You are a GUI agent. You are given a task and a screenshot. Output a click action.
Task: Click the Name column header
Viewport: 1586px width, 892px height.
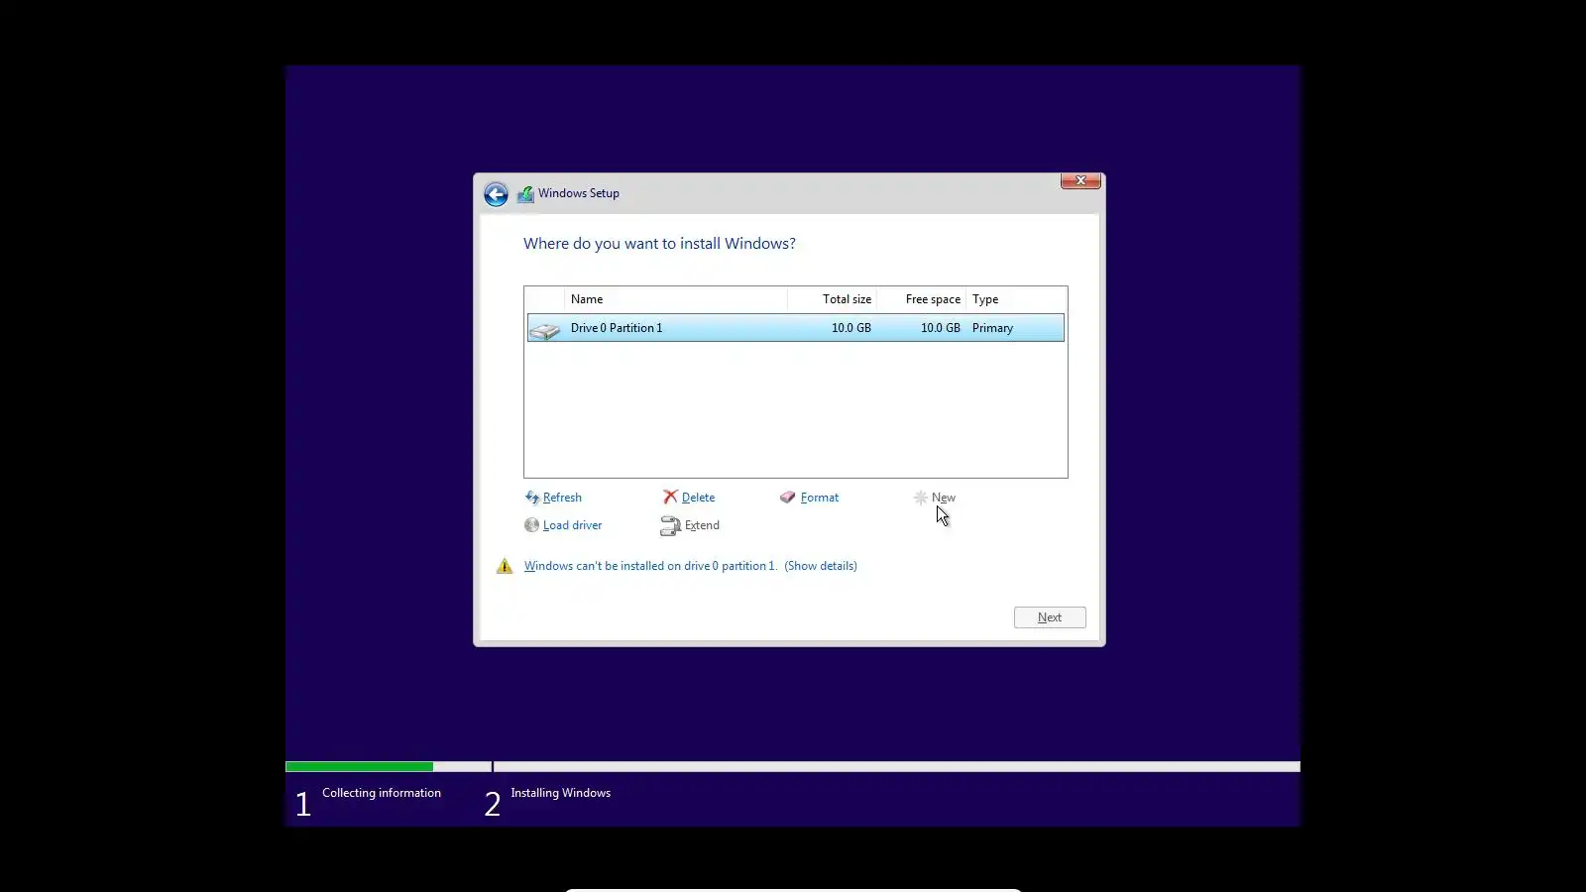(x=676, y=299)
